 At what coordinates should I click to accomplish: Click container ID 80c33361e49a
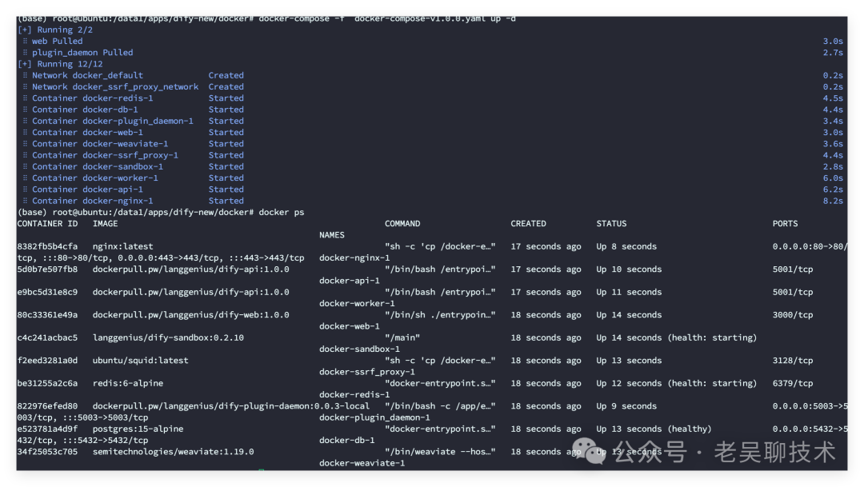point(47,315)
